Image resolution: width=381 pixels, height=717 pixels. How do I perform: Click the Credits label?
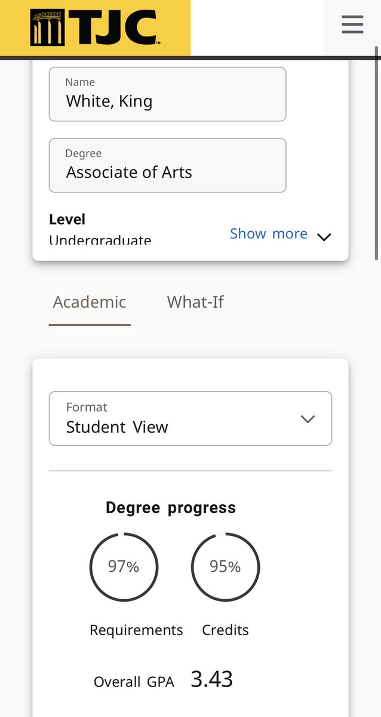point(225,630)
